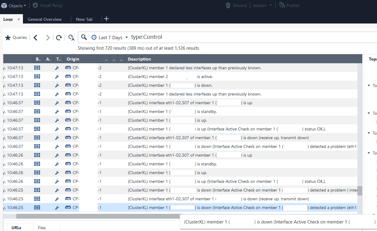Click the refresh logs icon
377x231 pixels.
(59, 37)
